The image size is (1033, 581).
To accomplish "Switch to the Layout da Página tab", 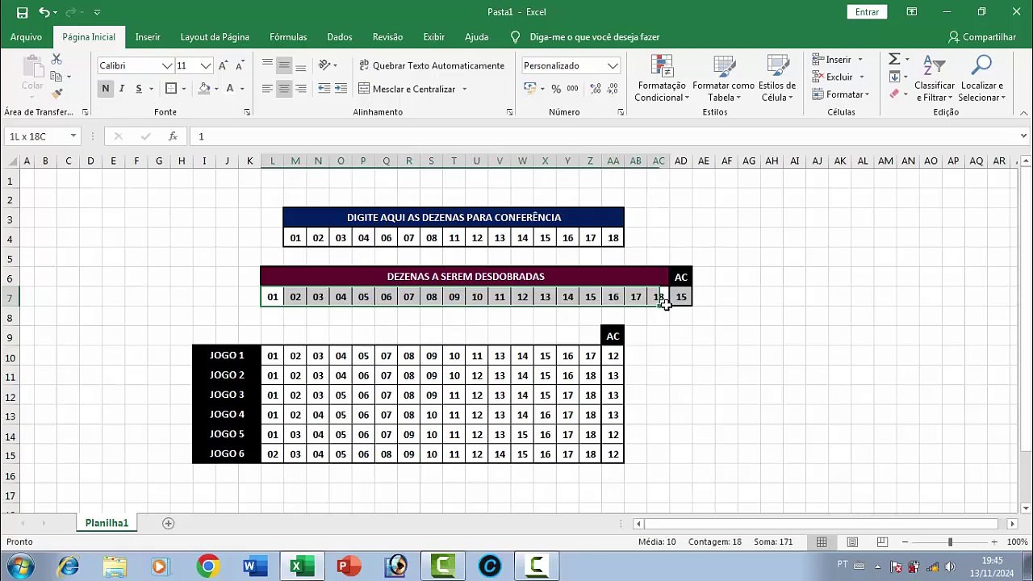I will [x=215, y=37].
